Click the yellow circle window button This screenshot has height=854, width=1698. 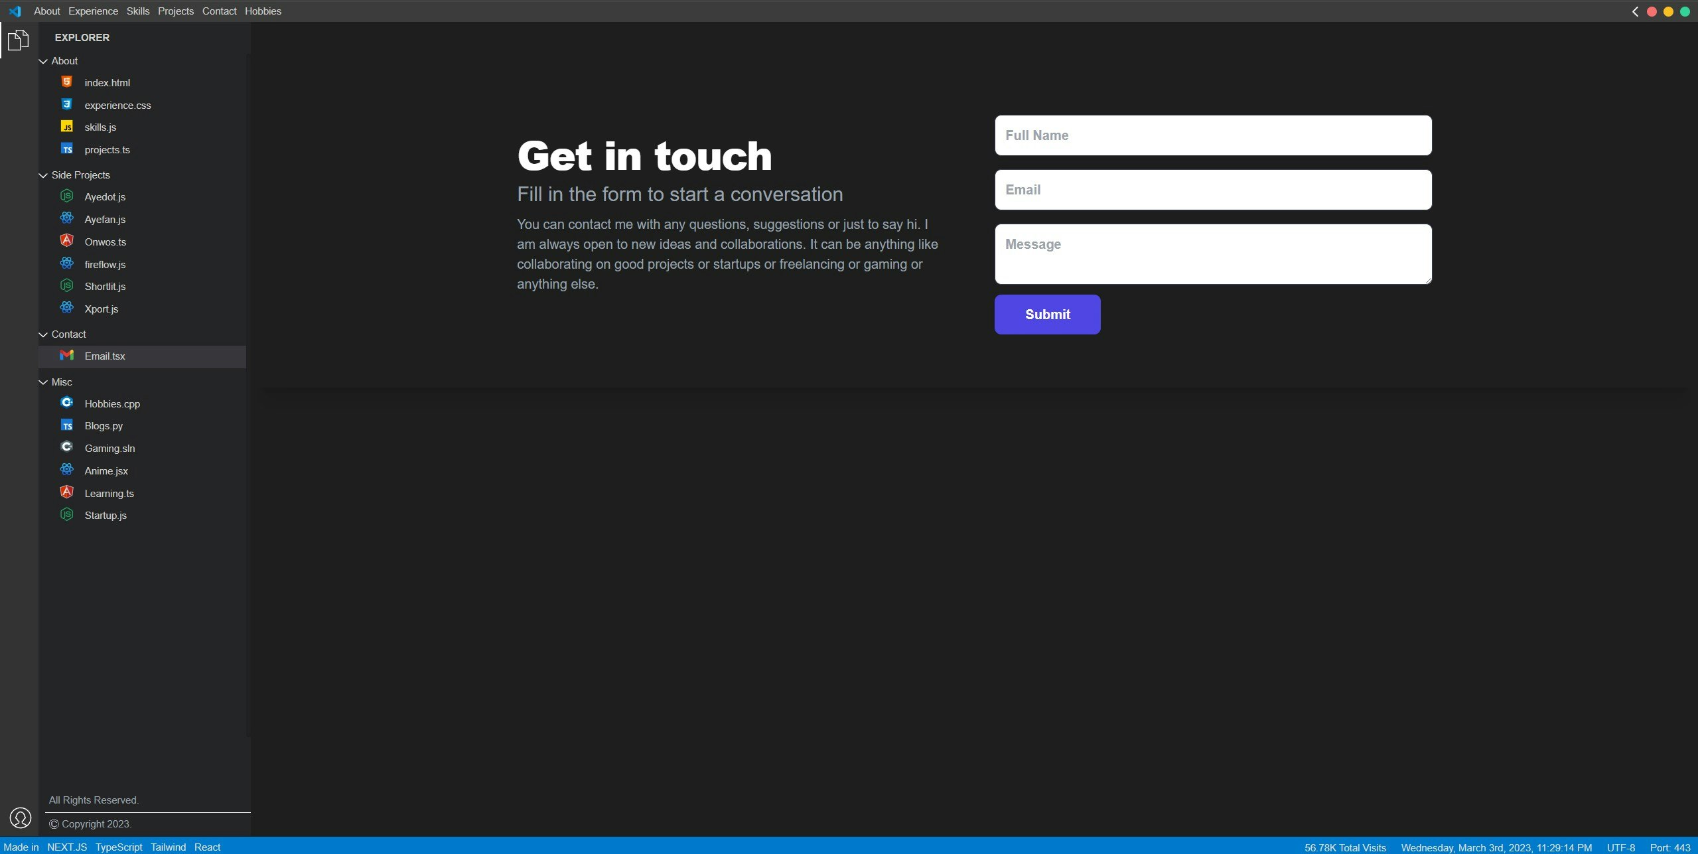click(1669, 11)
